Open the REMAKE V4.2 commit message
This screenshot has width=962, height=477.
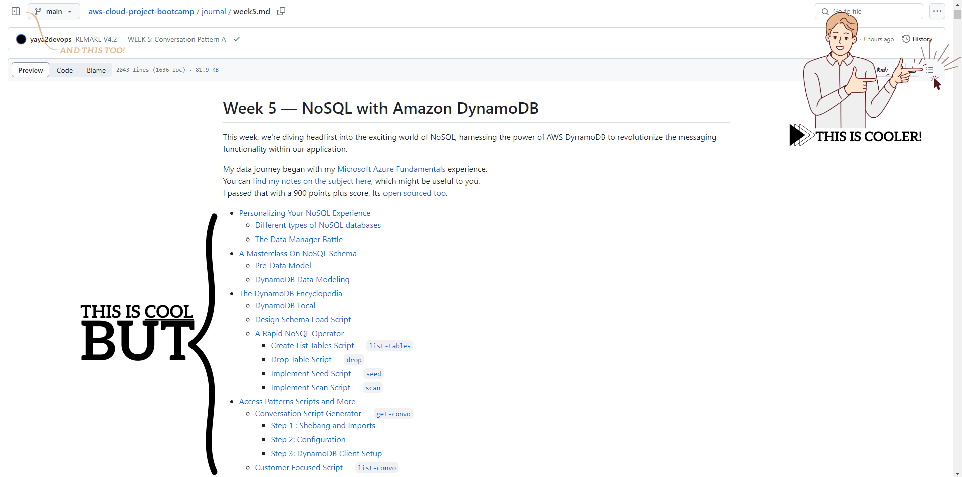[x=150, y=39]
